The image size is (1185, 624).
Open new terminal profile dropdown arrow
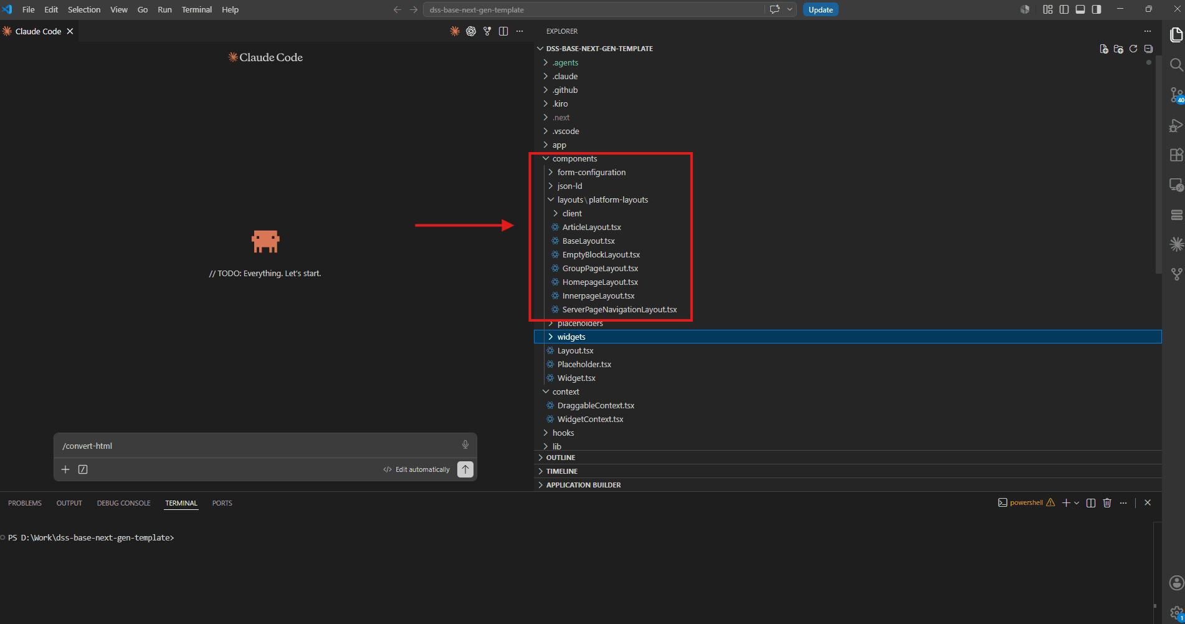pos(1077,503)
